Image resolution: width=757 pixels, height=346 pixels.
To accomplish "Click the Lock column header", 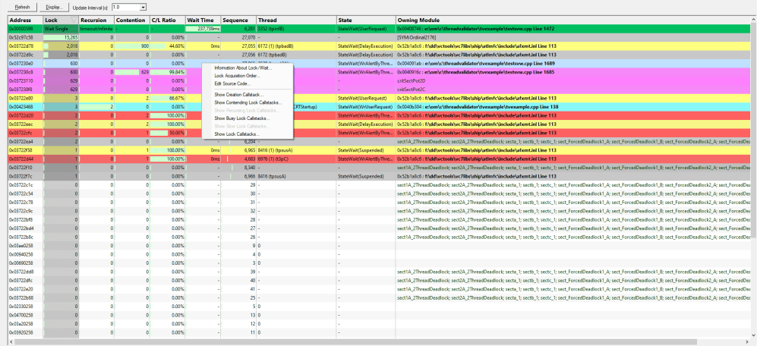I will coord(61,20).
